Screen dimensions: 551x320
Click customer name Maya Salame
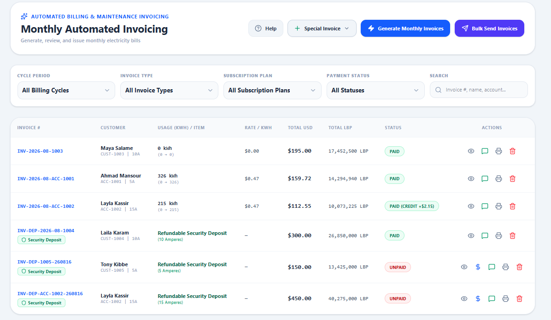(x=117, y=148)
